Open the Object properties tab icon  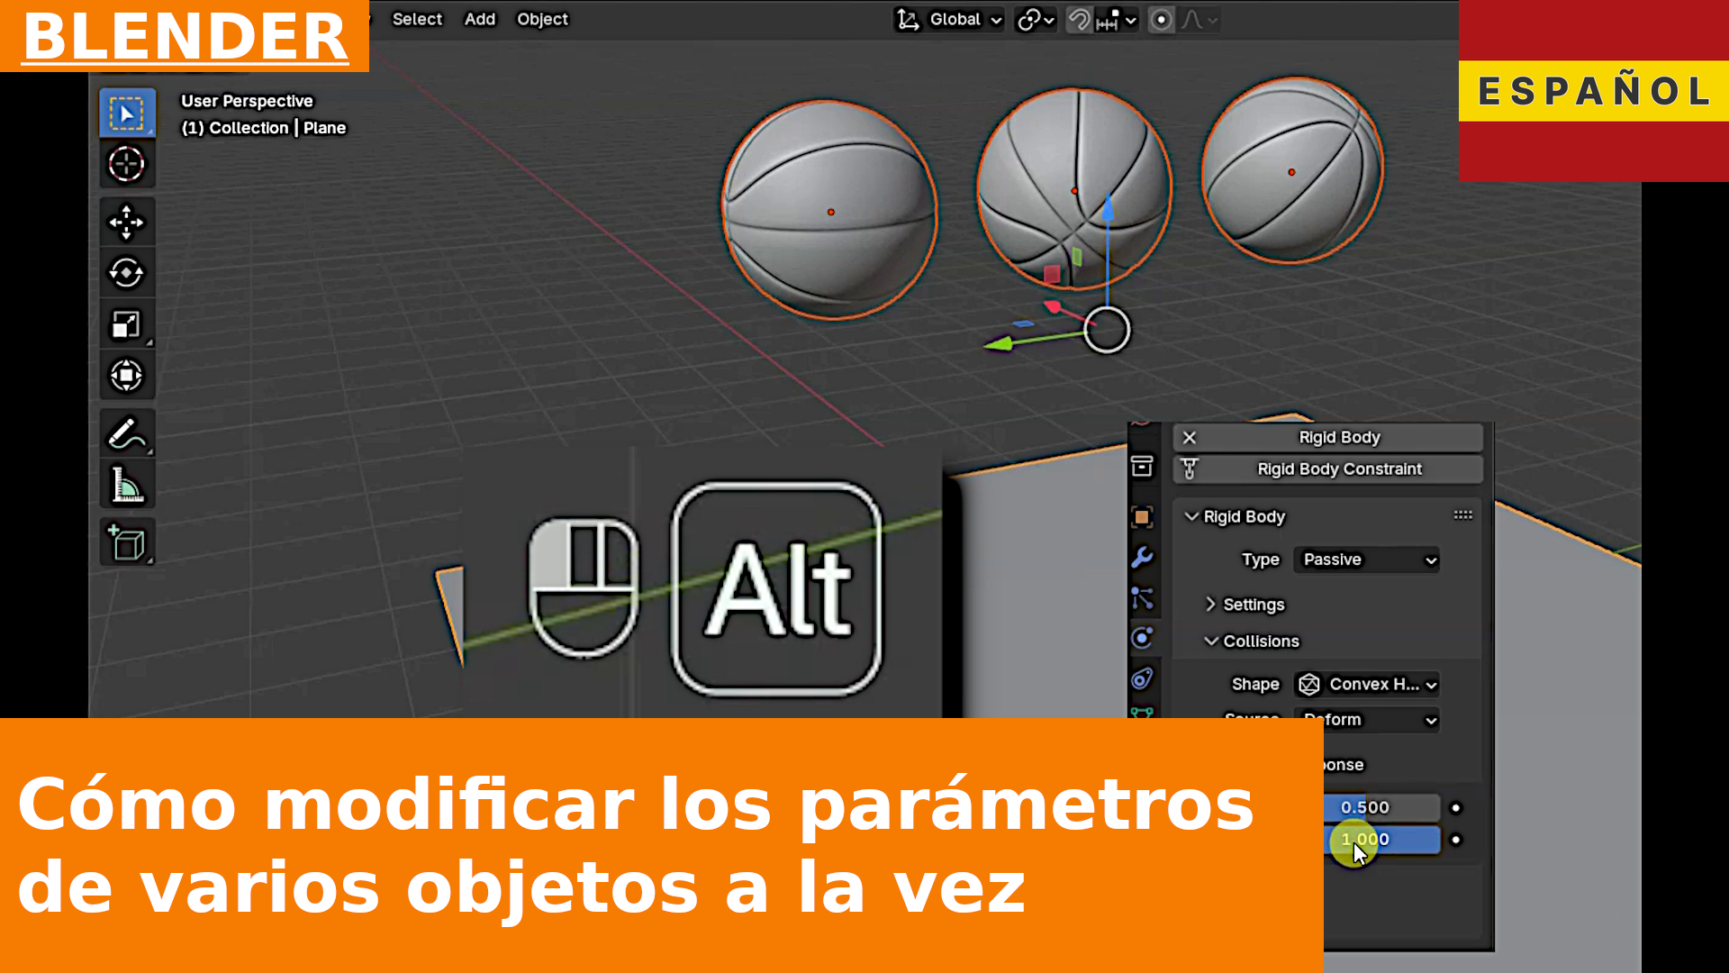tap(1142, 516)
